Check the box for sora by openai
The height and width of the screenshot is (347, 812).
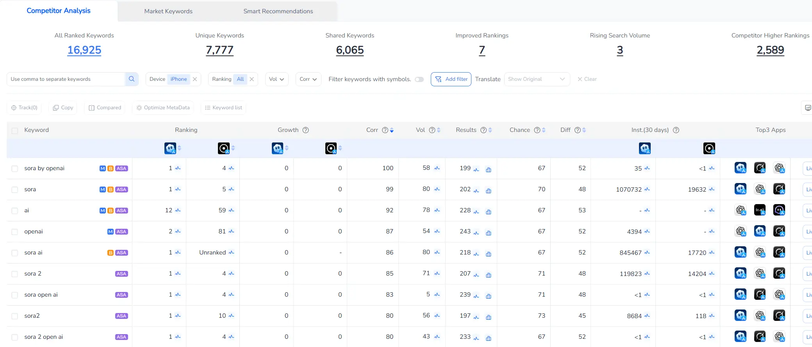pyautogui.click(x=15, y=169)
